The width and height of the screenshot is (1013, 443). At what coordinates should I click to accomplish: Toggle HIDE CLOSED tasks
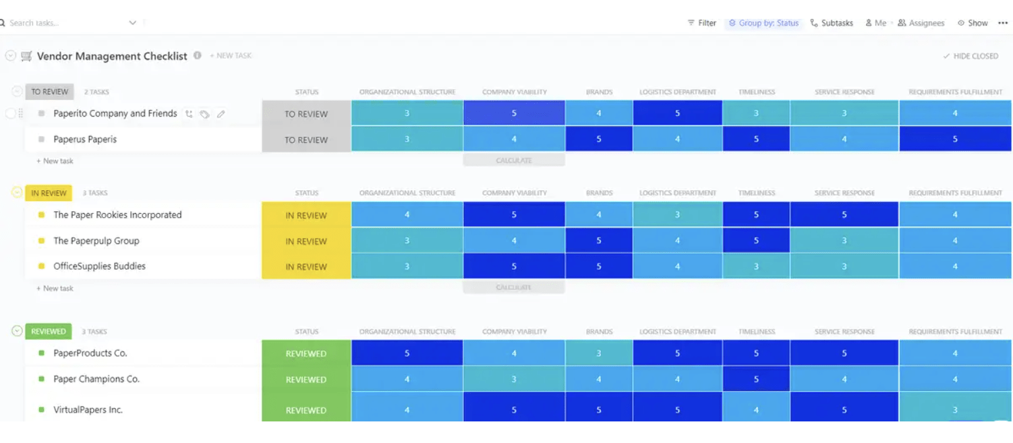coord(971,56)
